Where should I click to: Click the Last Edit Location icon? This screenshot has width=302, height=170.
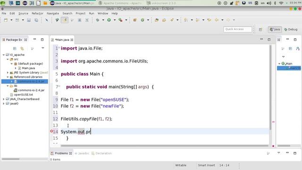pos(209,20)
